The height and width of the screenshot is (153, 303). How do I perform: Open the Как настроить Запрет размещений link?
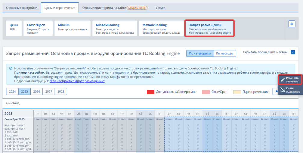(x=77, y=81)
